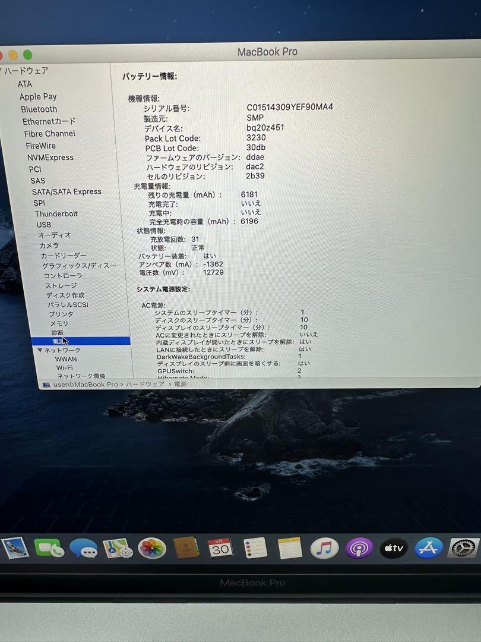The image size is (481, 642).
Task: Select Wi-Fi under ネットワーク
Action: tap(65, 368)
